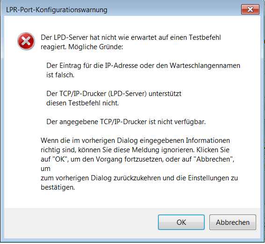Click the 'diesen Testbefehl nicht.' text

(x=82, y=103)
